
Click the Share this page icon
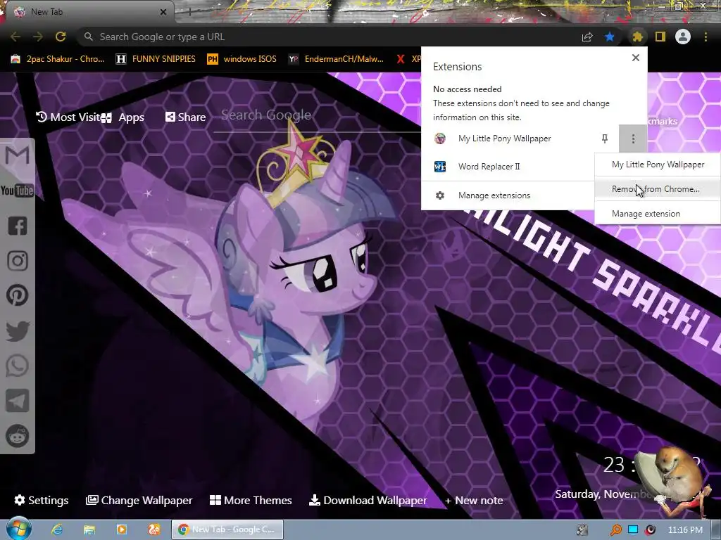(x=587, y=37)
